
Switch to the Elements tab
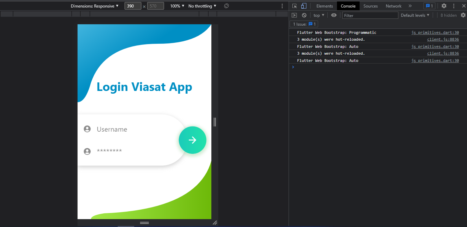point(325,6)
